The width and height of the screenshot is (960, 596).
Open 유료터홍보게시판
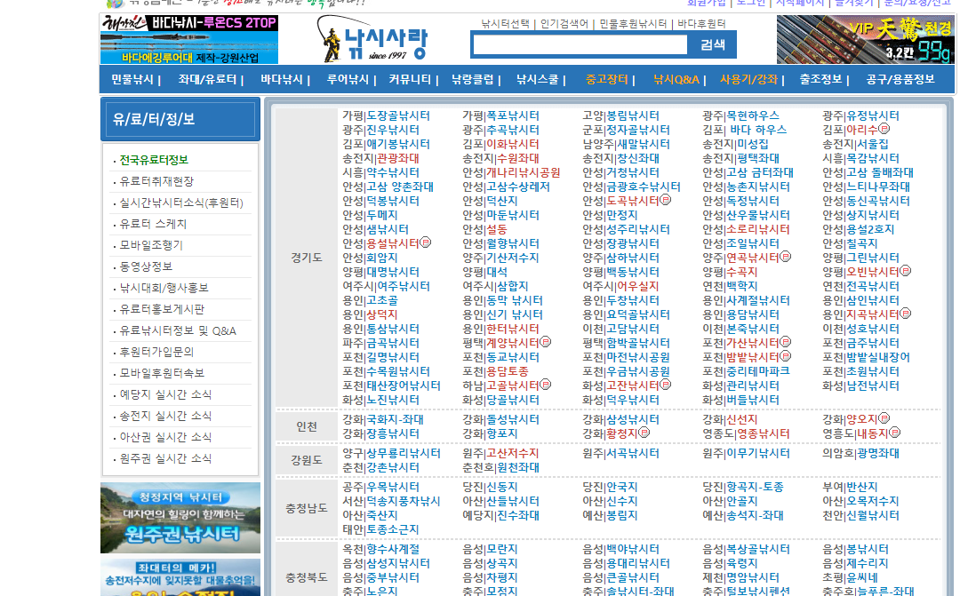(162, 310)
